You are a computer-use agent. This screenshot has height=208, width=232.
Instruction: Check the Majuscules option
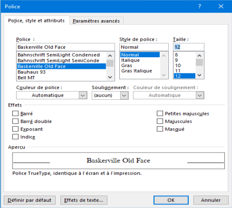pyautogui.click(x=160, y=121)
